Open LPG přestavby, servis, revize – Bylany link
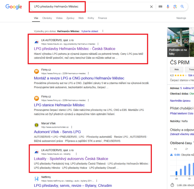Screen dimensions: 194x189 coord(73,186)
